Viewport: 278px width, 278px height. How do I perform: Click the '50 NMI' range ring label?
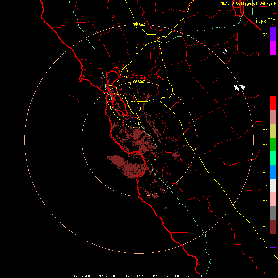[139, 82]
